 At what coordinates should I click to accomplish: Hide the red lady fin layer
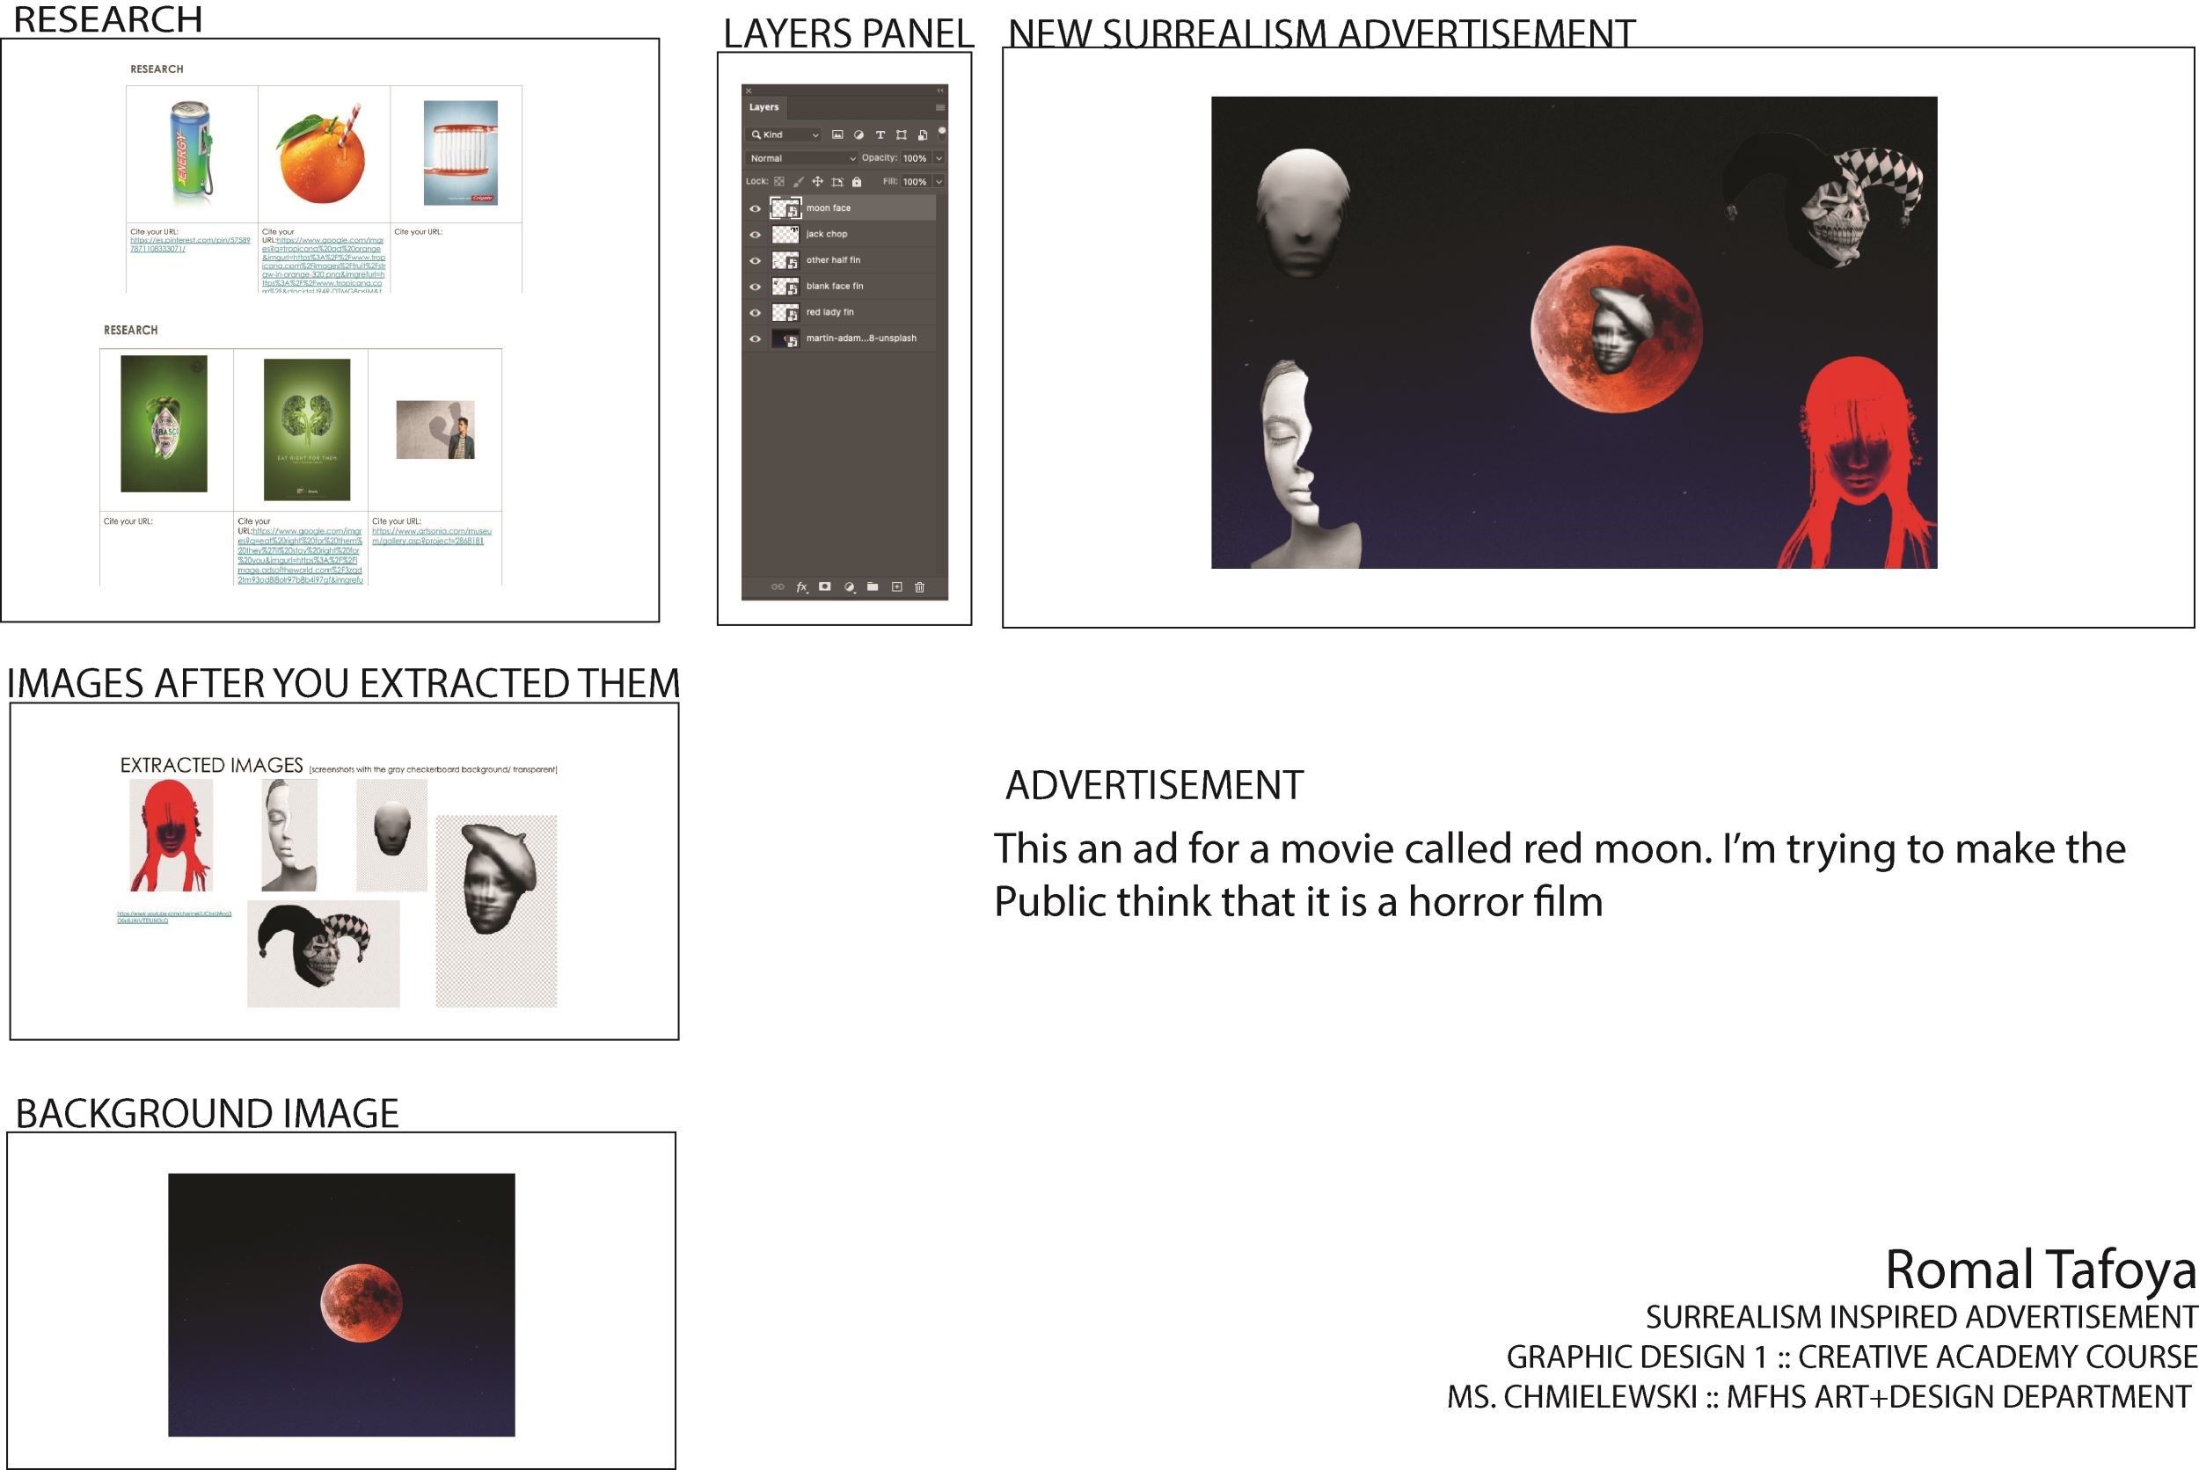tap(755, 312)
